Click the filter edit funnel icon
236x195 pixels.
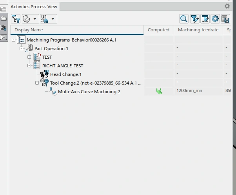(195, 19)
